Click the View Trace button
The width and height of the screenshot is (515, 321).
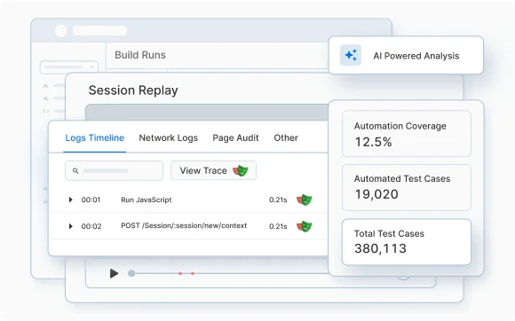tap(213, 170)
